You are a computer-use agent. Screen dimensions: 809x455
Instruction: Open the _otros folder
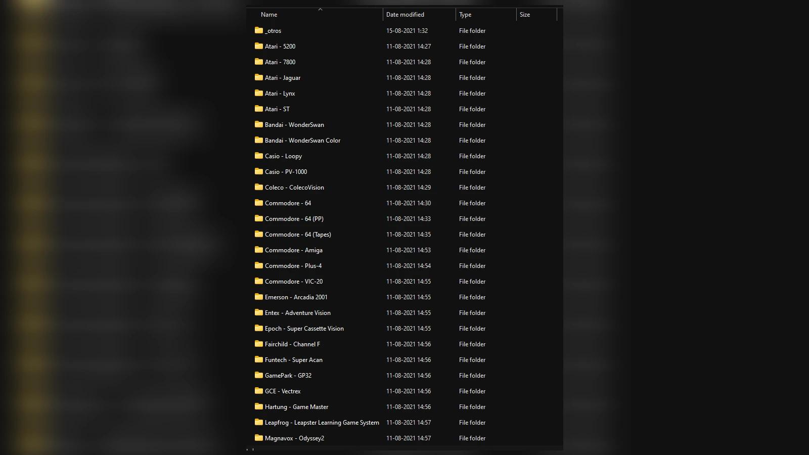point(274,30)
